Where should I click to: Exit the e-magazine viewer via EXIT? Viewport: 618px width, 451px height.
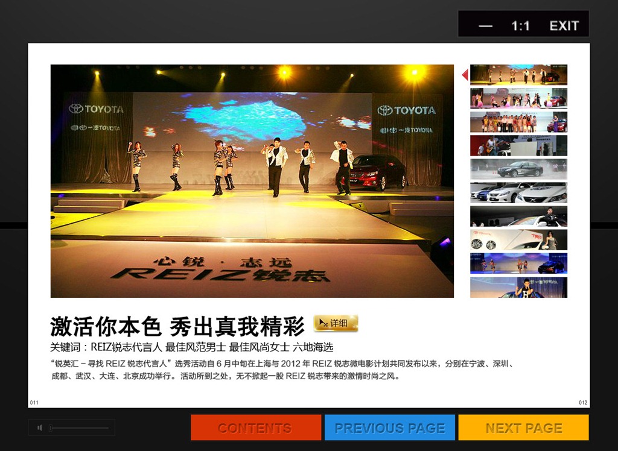coord(564,26)
